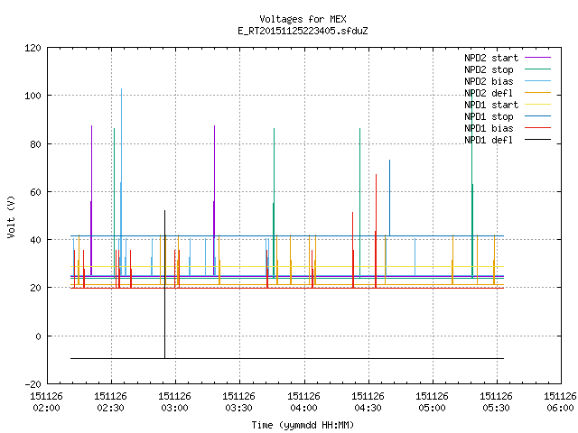578x433 pixels.
Task: Click the 04:30 time tick label
Action: click(x=368, y=408)
